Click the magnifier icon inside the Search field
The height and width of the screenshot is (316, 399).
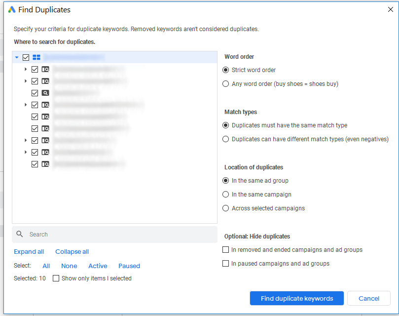20,234
